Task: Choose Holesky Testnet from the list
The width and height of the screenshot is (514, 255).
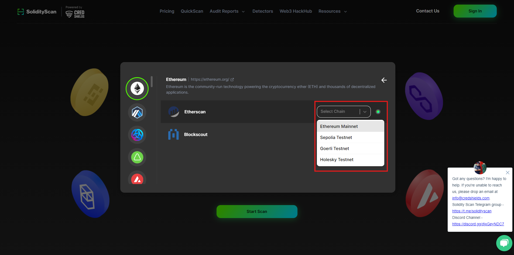Action: pyautogui.click(x=337, y=159)
